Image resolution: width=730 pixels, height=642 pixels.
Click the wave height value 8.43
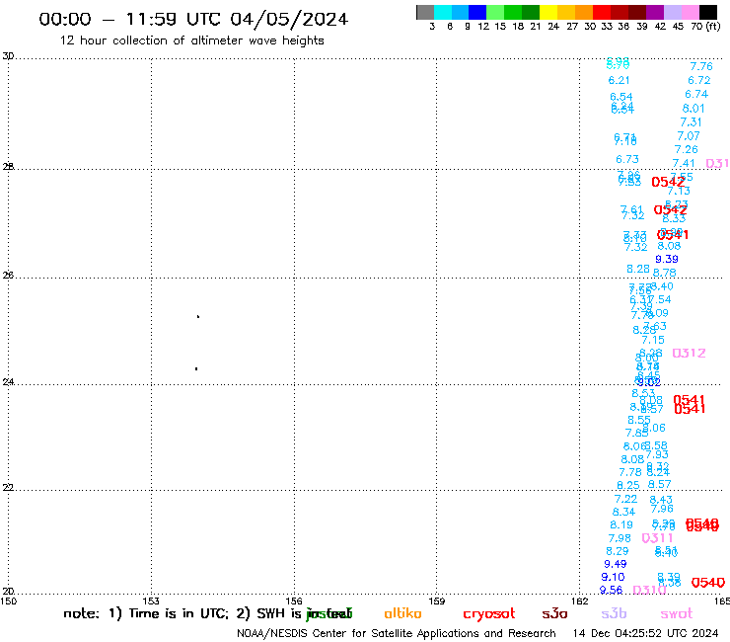click(661, 500)
